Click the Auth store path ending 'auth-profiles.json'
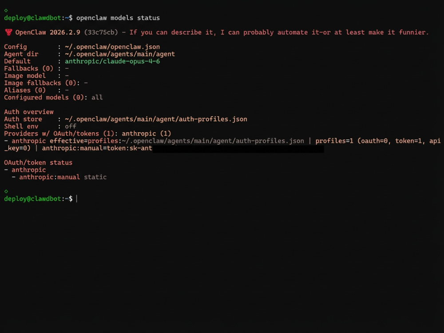The image size is (444, 333). 156,119
